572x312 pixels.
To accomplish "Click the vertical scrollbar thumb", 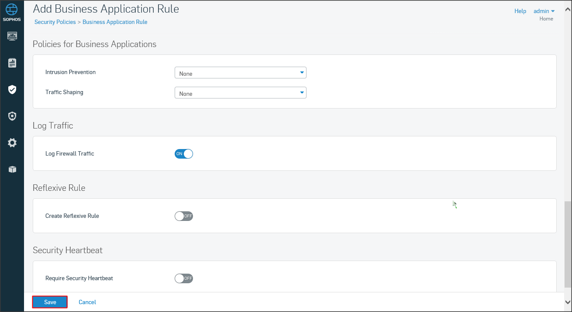I will (x=567, y=244).
